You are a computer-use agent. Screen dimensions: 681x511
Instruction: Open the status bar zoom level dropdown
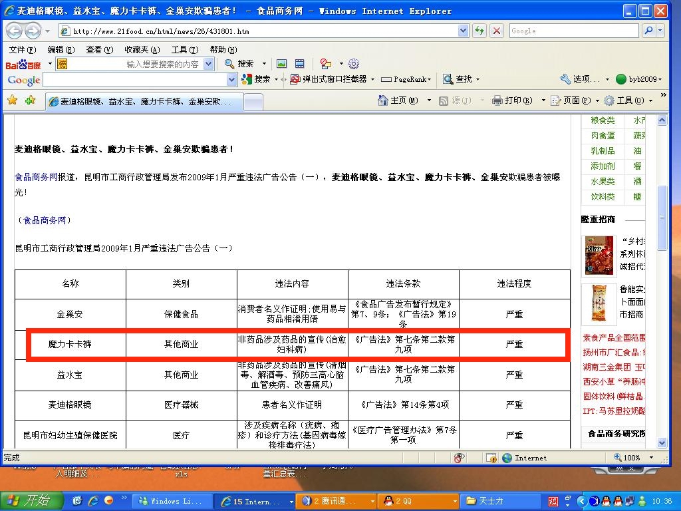coord(650,458)
